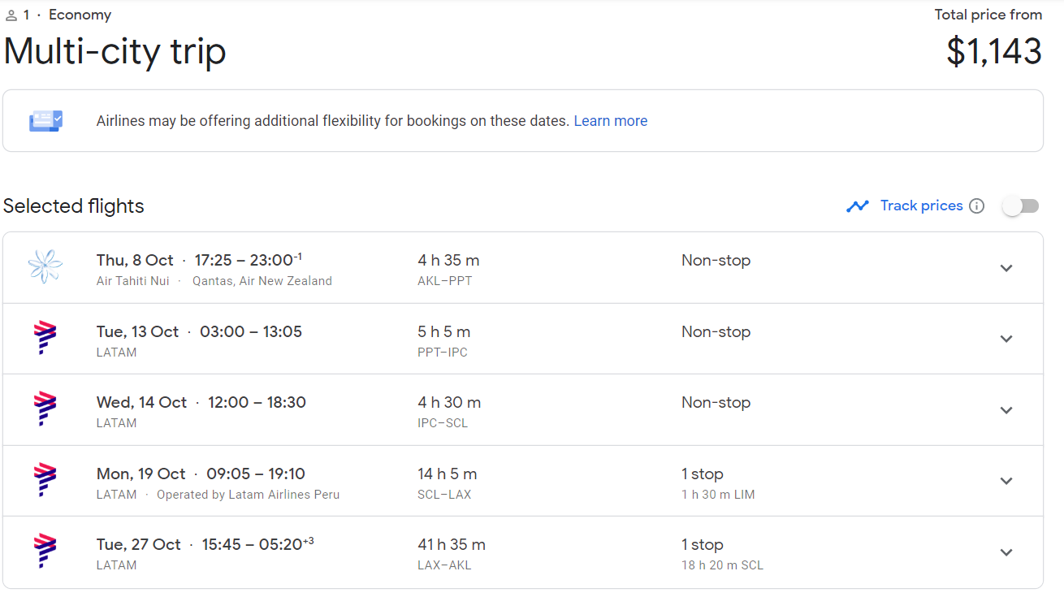Click the Track prices info icon
Screen dimensions: 1064x597
point(977,206)
